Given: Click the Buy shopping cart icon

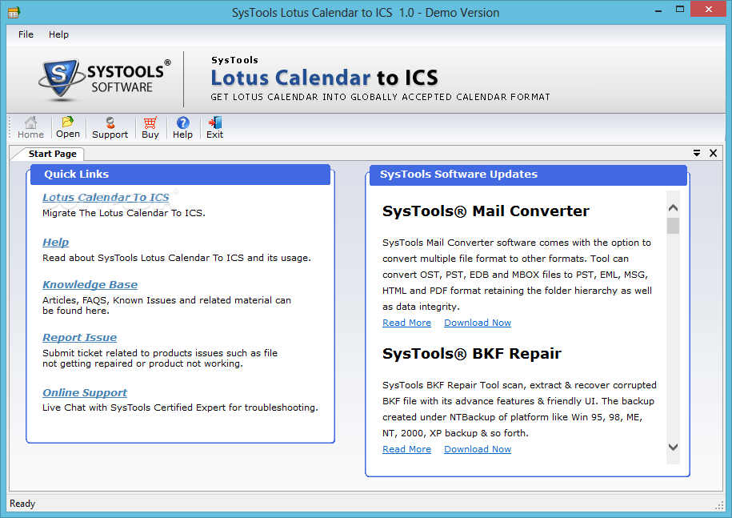Looking at the screenshot, I should point(150,127).
